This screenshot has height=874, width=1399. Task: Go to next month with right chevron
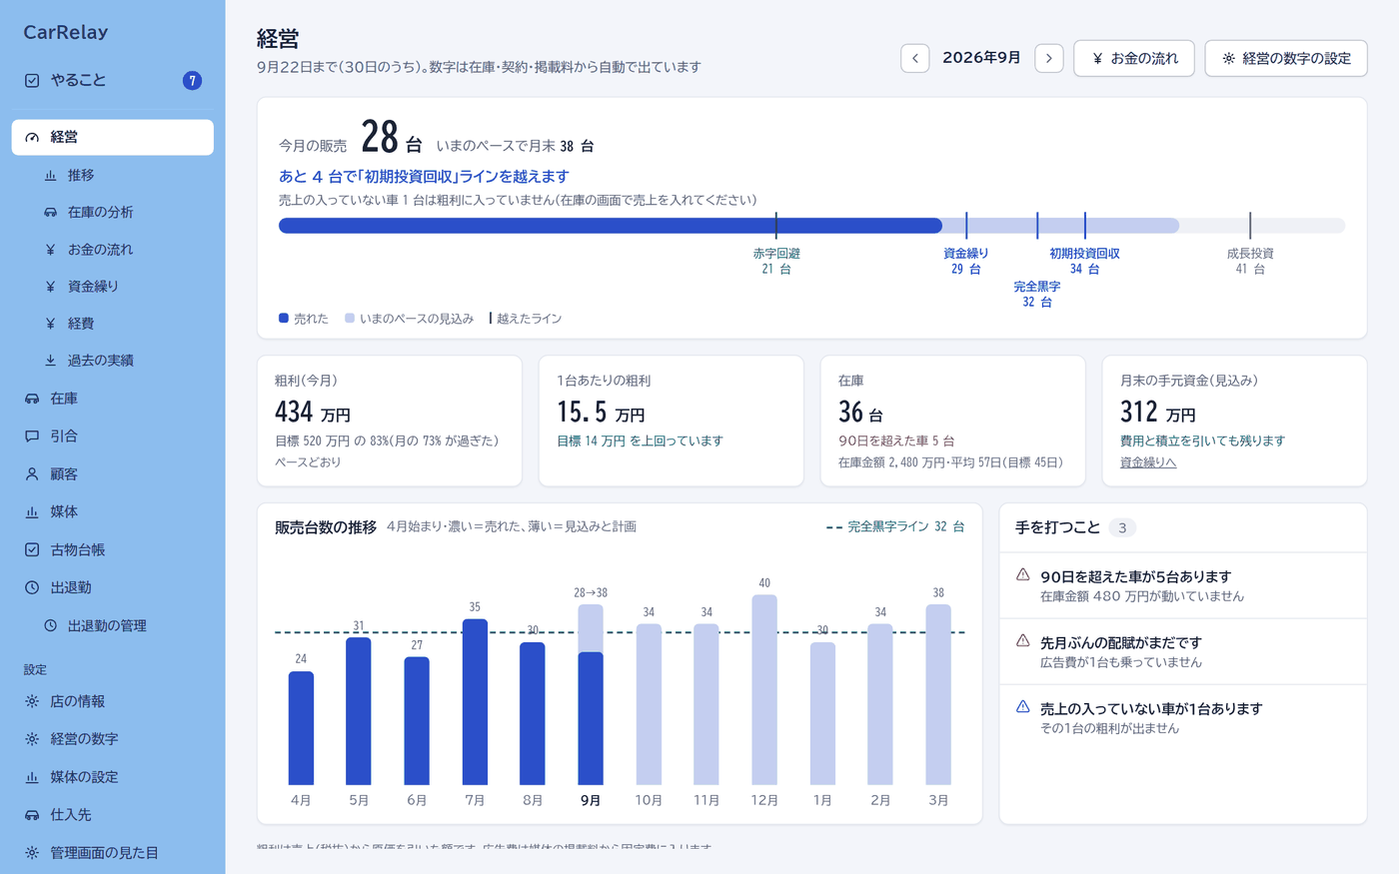tap(1048, 58)
